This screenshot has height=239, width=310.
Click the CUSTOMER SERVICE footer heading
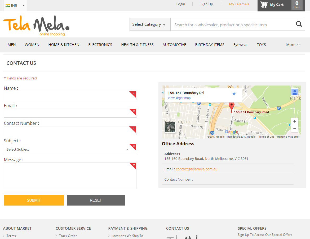(x=73, y=228)
